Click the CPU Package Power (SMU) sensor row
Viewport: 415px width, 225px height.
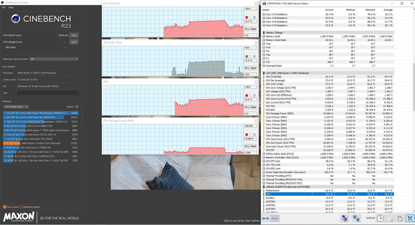[328, 113]
